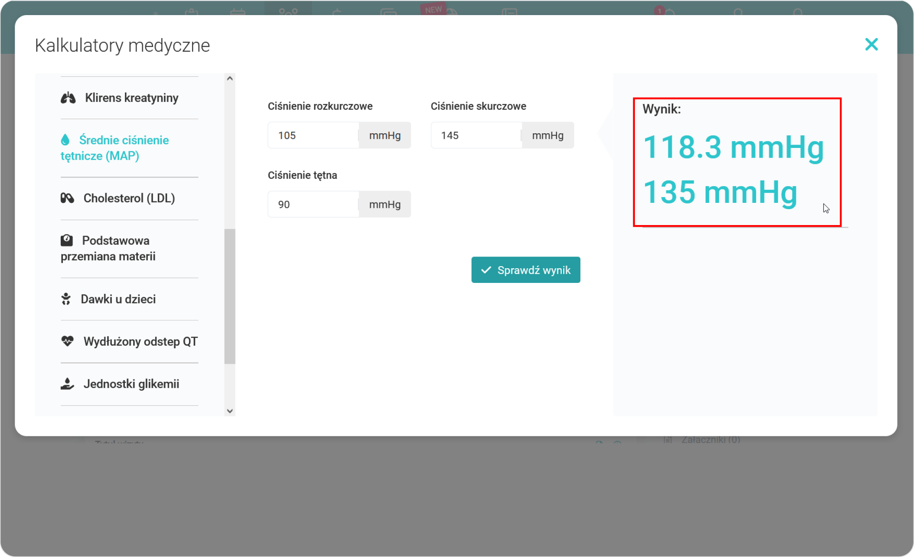
Task: Click the sidebar scroll up arrow
Action: [x=230, y=79]
